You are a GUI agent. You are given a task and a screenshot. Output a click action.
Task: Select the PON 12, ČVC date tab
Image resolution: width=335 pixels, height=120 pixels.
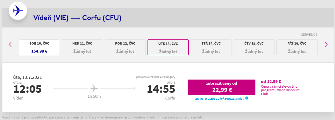(x=125, y=47)
